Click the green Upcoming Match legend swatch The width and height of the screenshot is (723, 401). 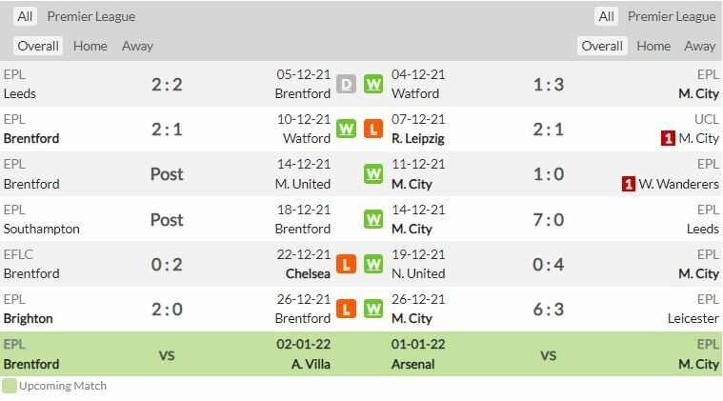(10, 386)
